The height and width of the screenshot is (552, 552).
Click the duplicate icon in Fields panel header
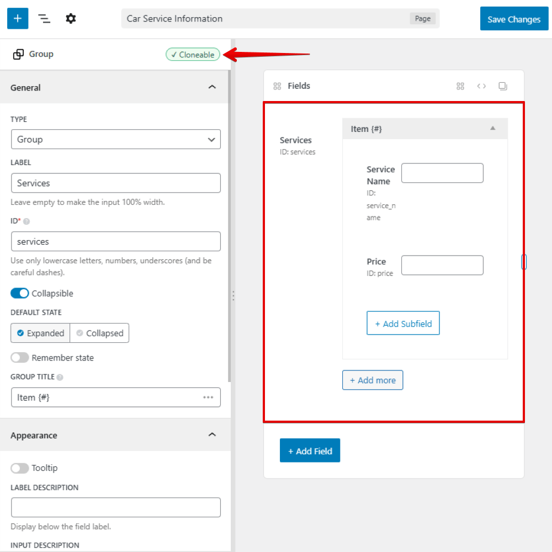pos(502,86)
